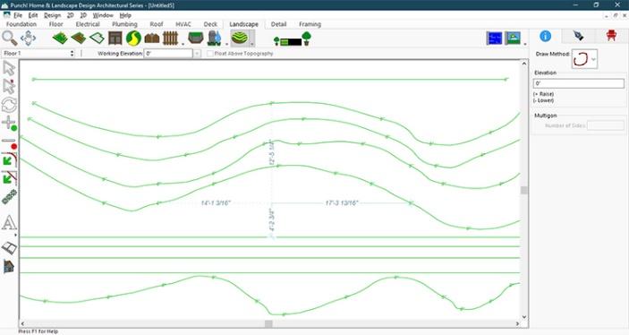Switch to the Detail tab
This screenshot has width=629, height=335.
(278, 24)
